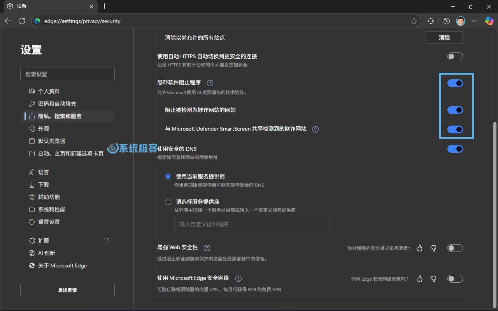Enable 使用自动 HTTPS switch
498x311 pixels.
[x=455, y=56]
